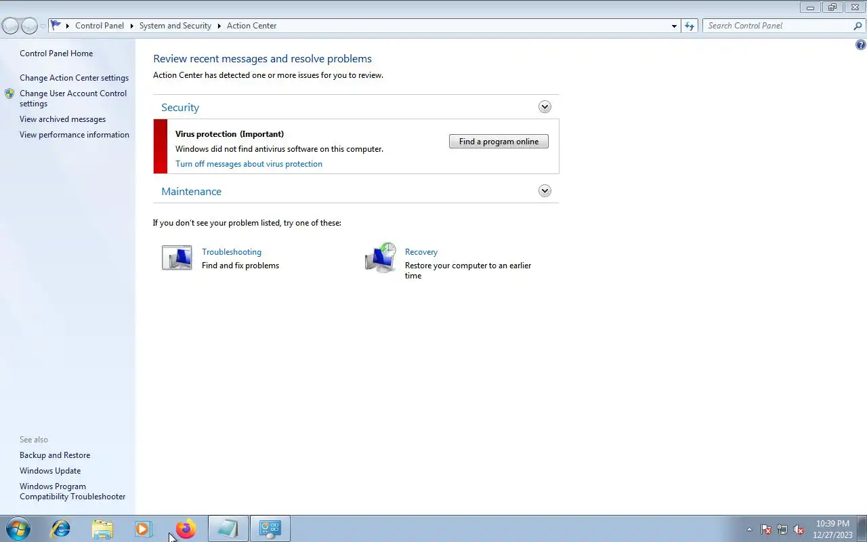Show hidden tray icons arrow
This screenshot has height=542, width=867.
749,529
